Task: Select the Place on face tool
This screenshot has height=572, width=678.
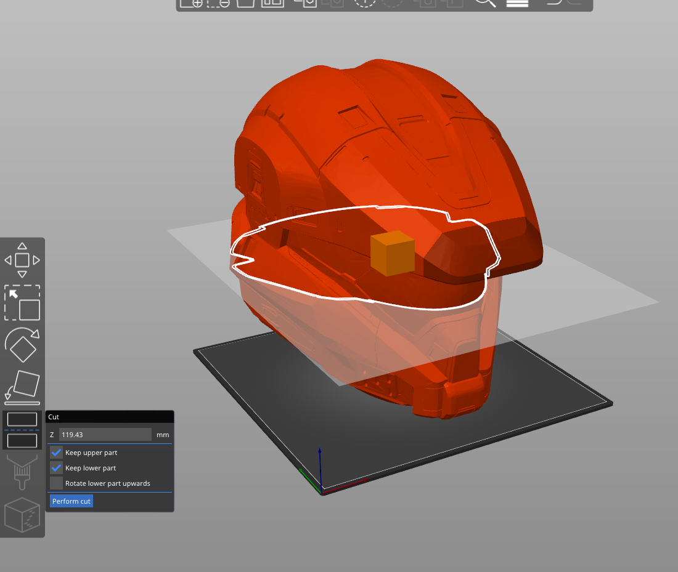Action: coord(22,387)
